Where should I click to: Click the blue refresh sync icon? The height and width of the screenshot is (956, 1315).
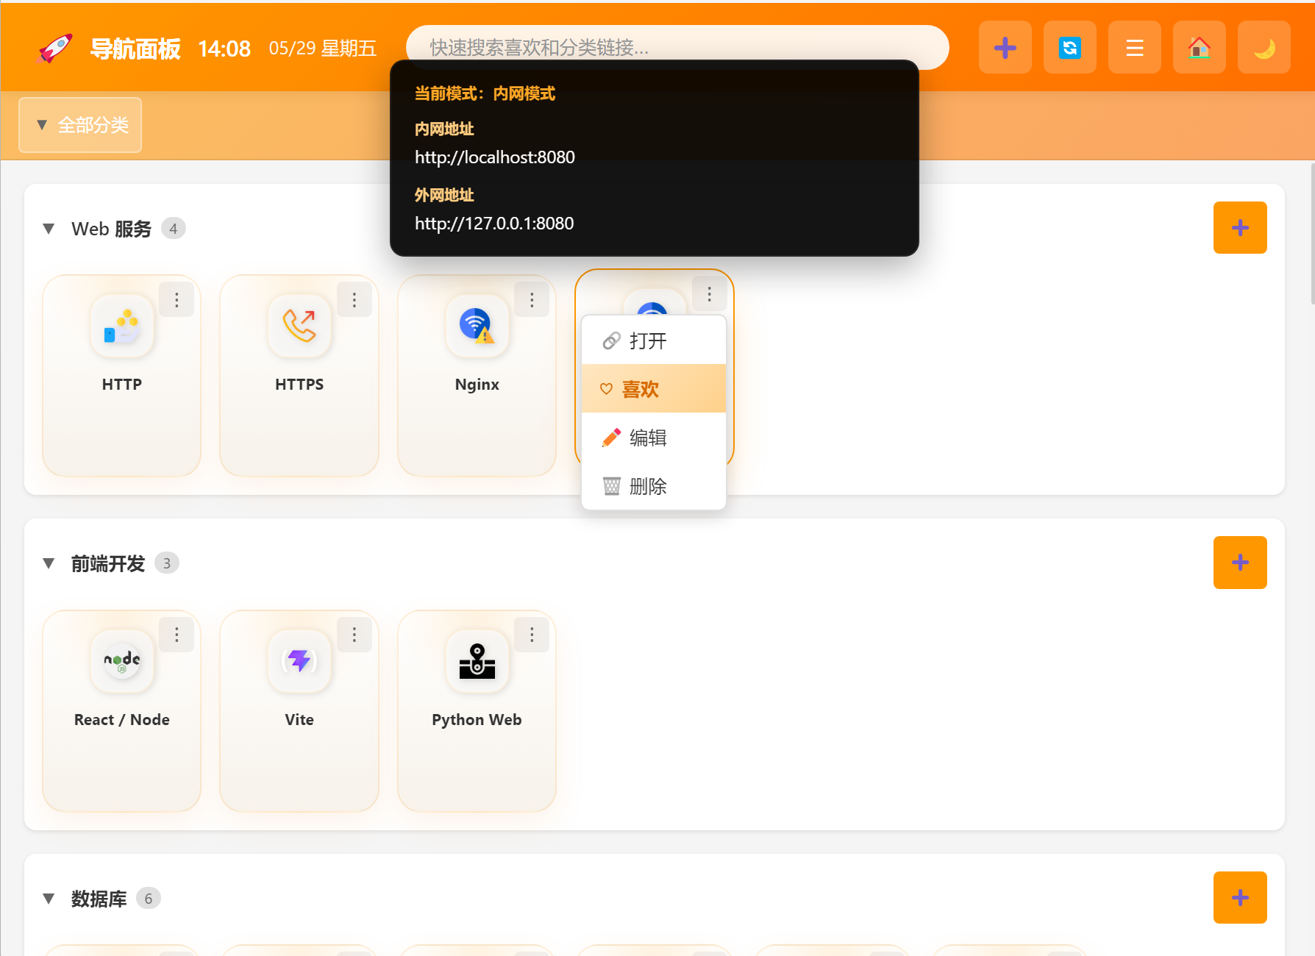pyautogui.click(x=1069, y=48)
